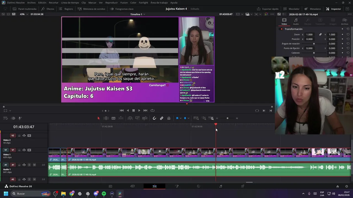Open the Recortar menu
This screenshot has width=353, height=198.
(54, 2)
